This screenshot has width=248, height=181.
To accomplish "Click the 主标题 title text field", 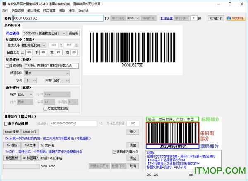I will pos(51,66).
